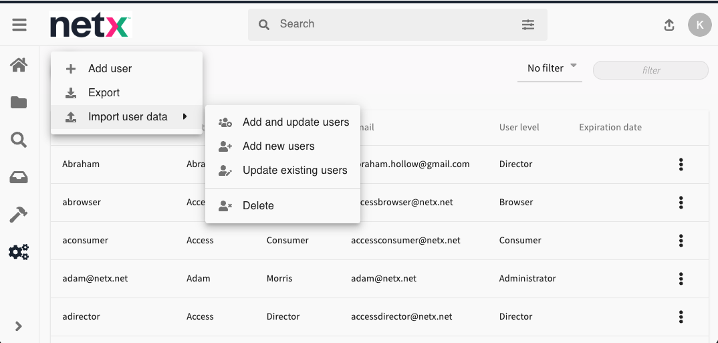Viewport: 718px width, 343px height.
Task: Open advanced search filter sliders icon
Action: (x=528, y=25)
